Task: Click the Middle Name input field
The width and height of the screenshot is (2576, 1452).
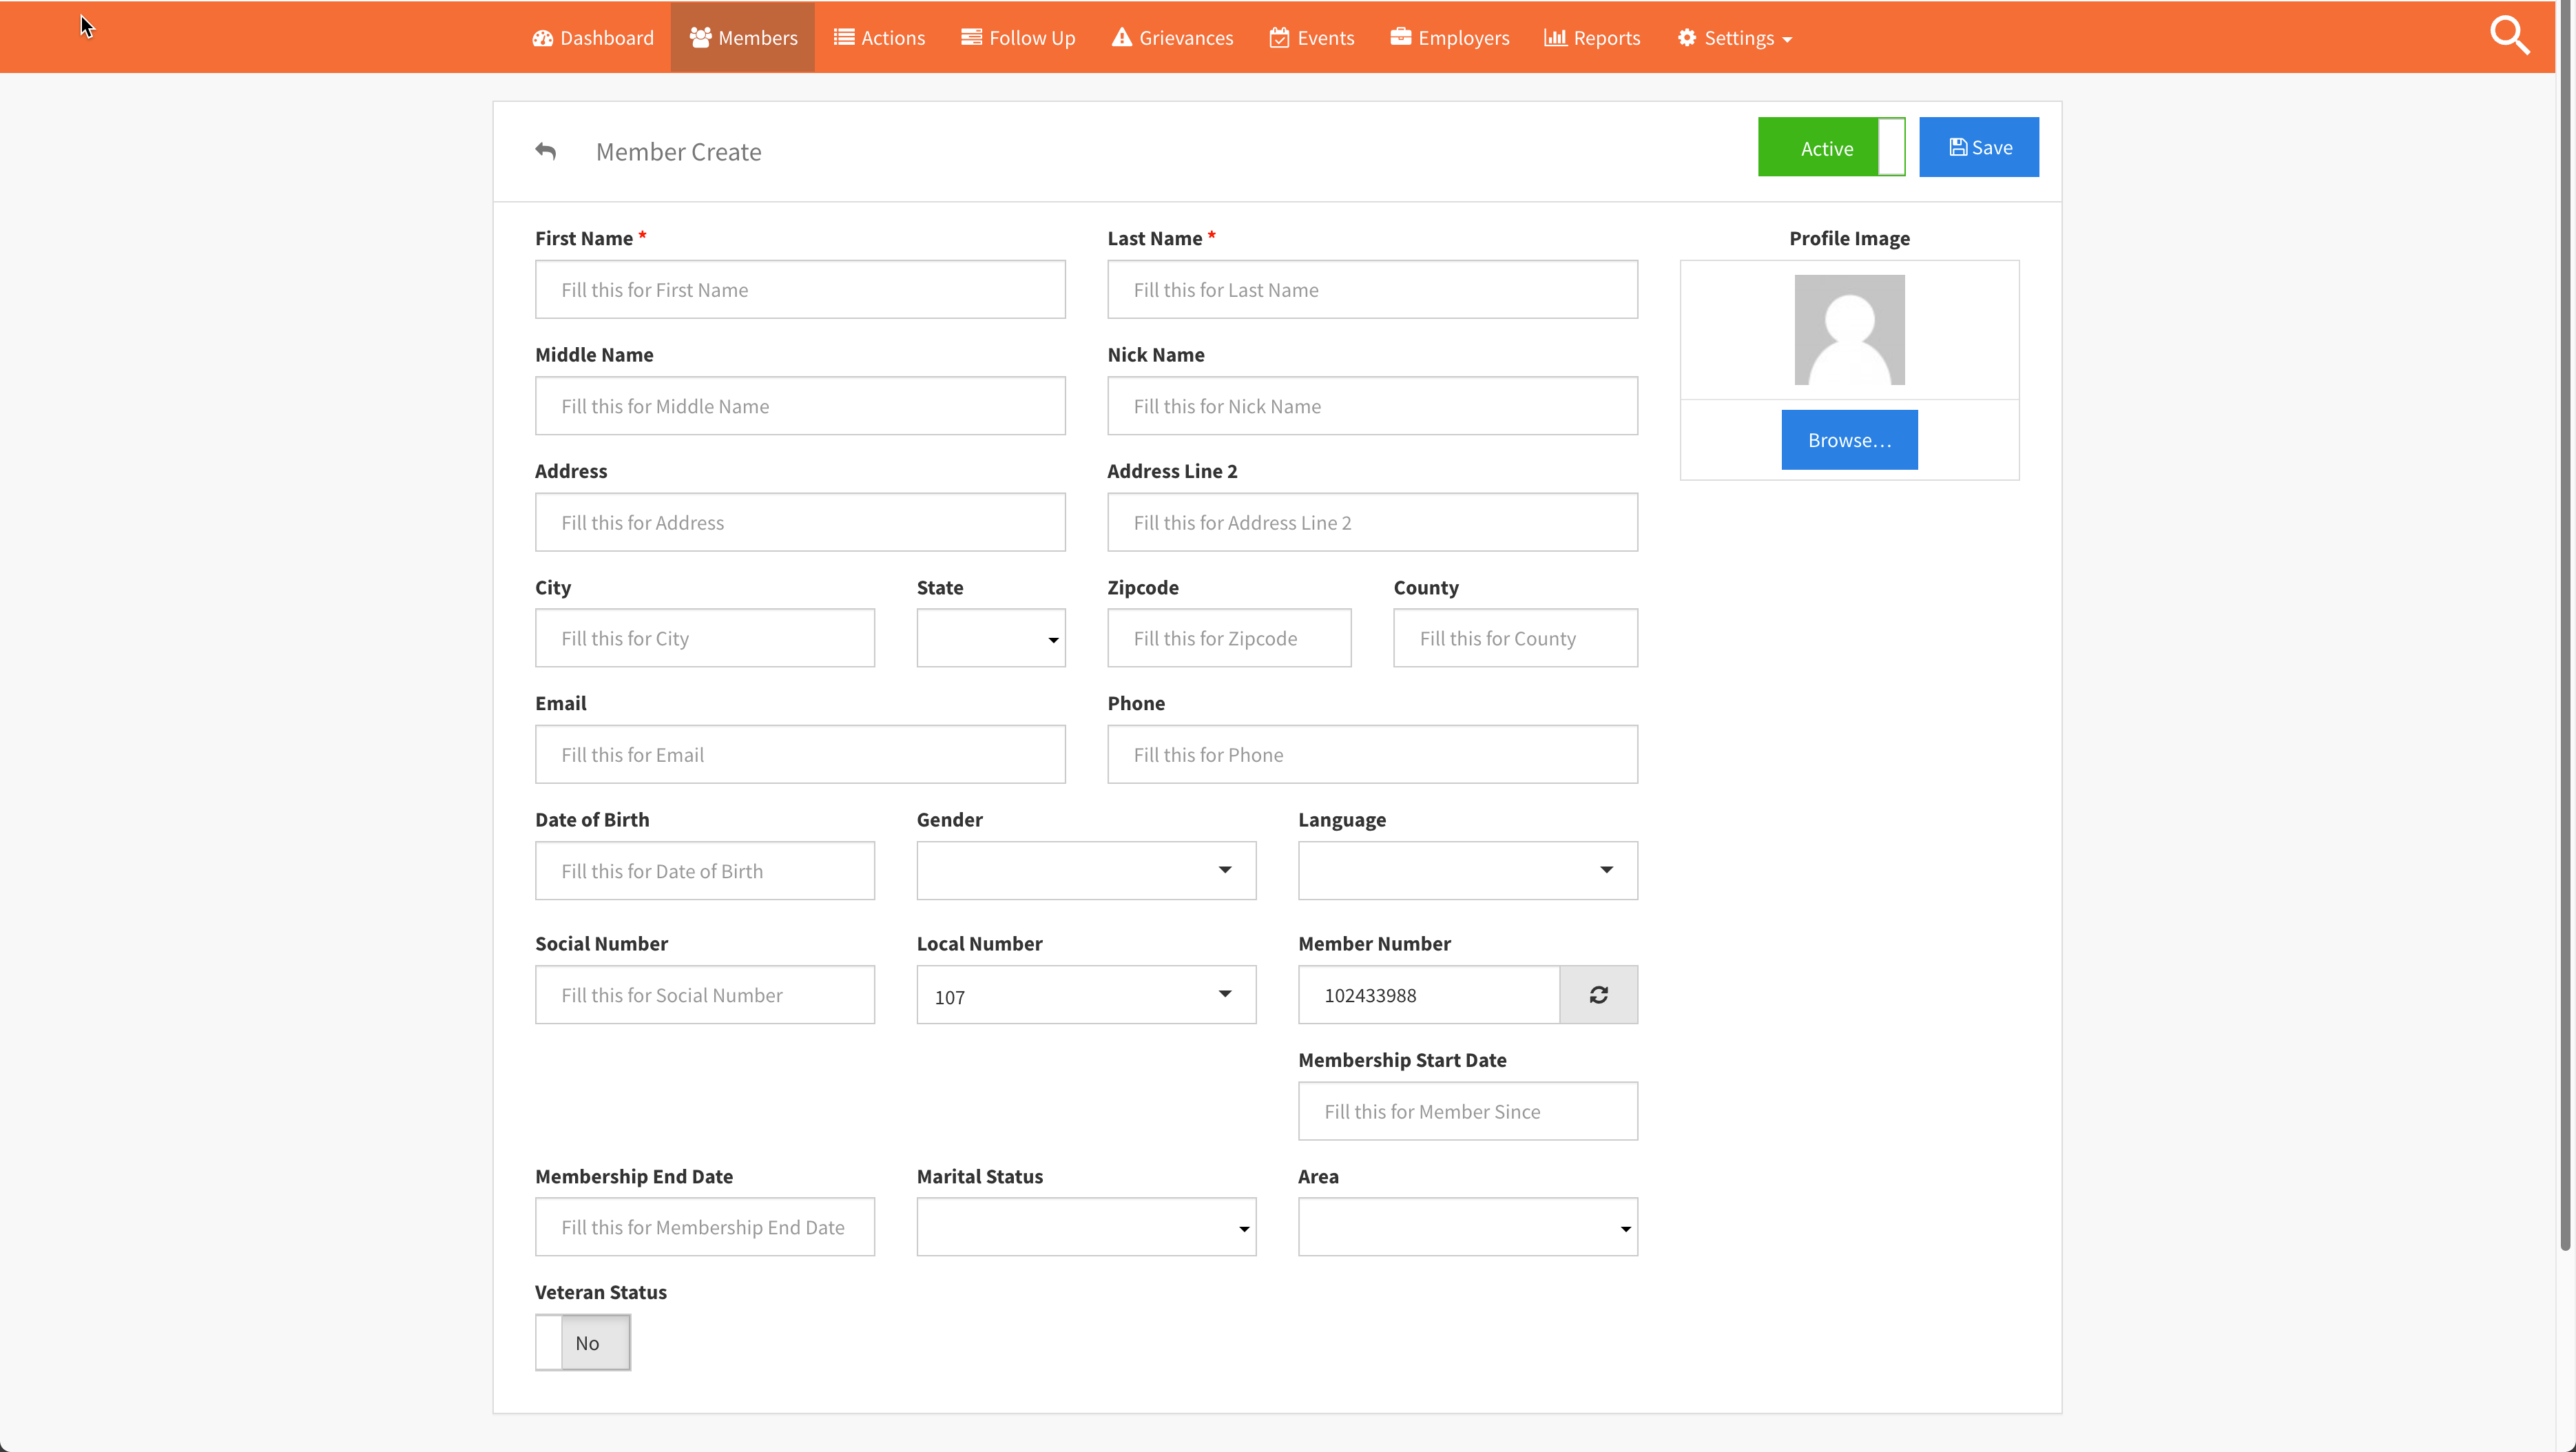Action: [800, 406]
